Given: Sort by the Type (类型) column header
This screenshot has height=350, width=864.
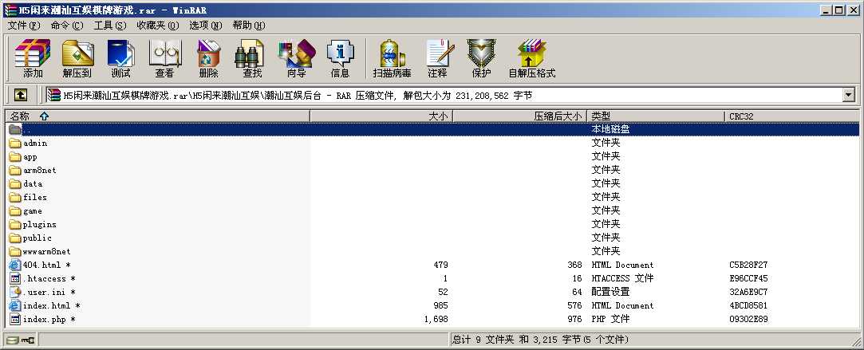Looking at the screenshot, I should (x=656, y=116).
